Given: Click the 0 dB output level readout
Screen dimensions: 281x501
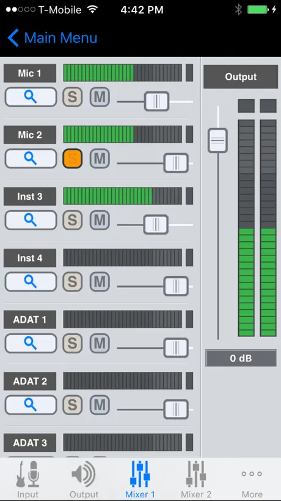Looking at the screenshot, I should tap(241, 358).
